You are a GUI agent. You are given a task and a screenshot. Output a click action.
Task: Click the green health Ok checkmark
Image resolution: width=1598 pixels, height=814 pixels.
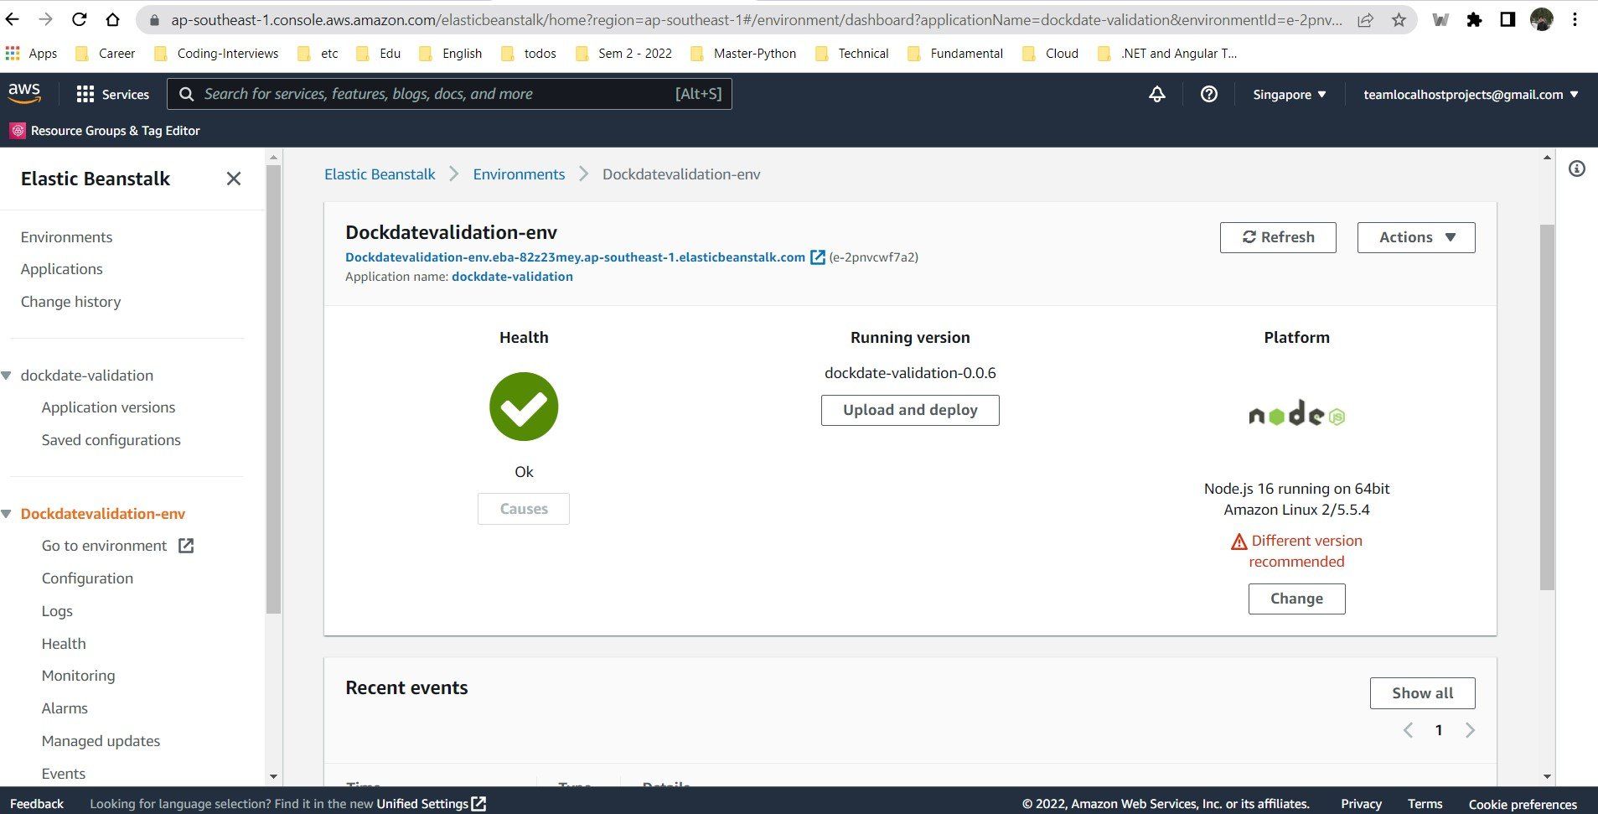[x=524, y=407]
